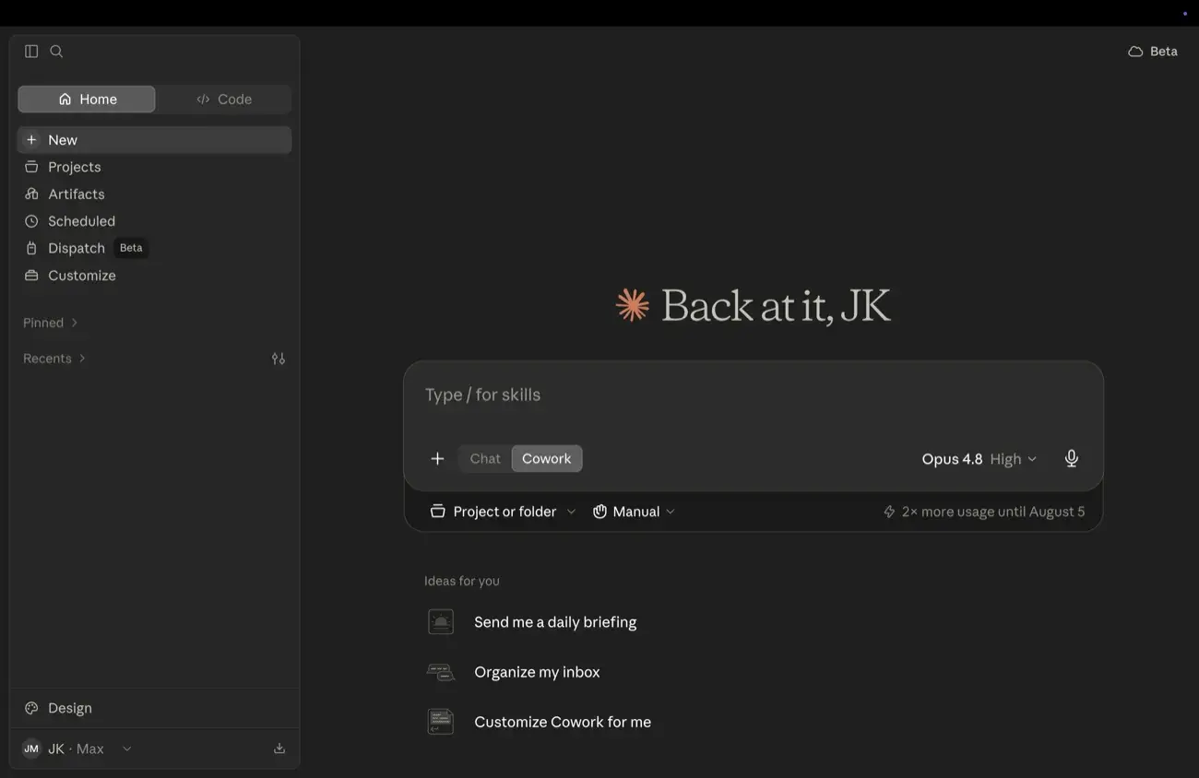Click the Back at it, JK greeting
1199x778 pixels.
pyautogui.click(x=776, y=306)
